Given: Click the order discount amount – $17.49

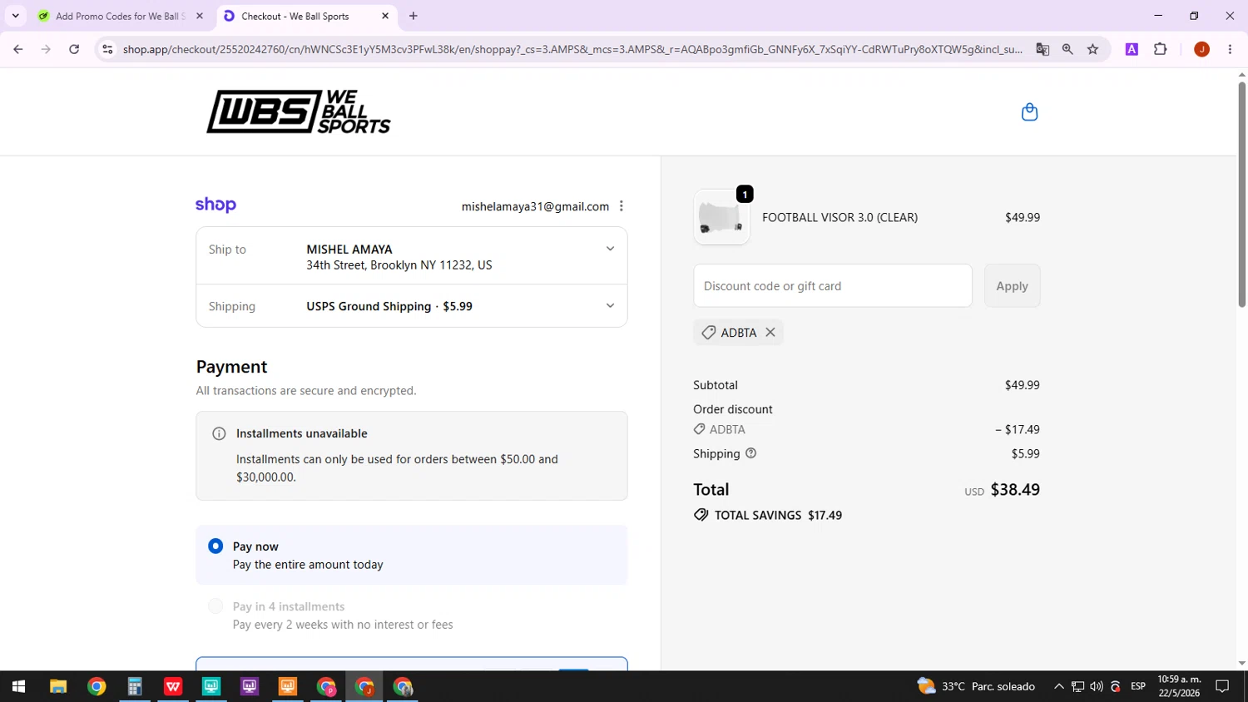Looking at the screenshot, I should [x=1018, y=429].
